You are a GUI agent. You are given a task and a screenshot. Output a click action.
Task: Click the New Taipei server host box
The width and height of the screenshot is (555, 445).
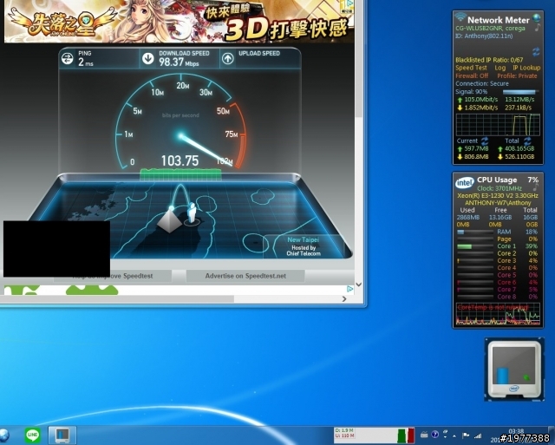click(x=304, y=246)
